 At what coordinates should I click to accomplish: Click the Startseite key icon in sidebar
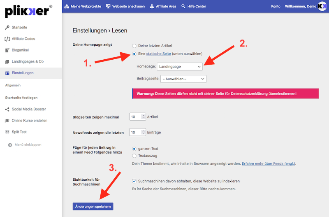point(7,27)
